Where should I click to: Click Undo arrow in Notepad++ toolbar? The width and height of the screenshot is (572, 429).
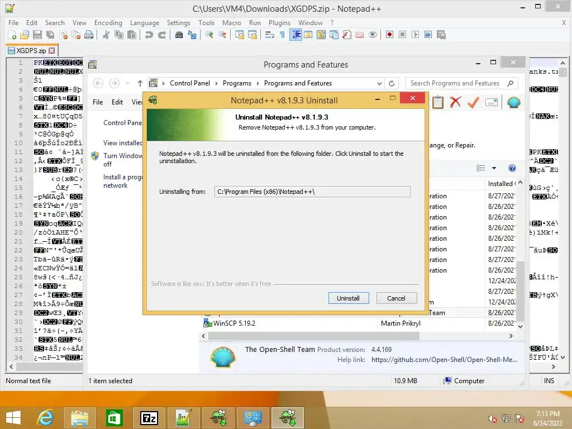(x=149, y=35)
